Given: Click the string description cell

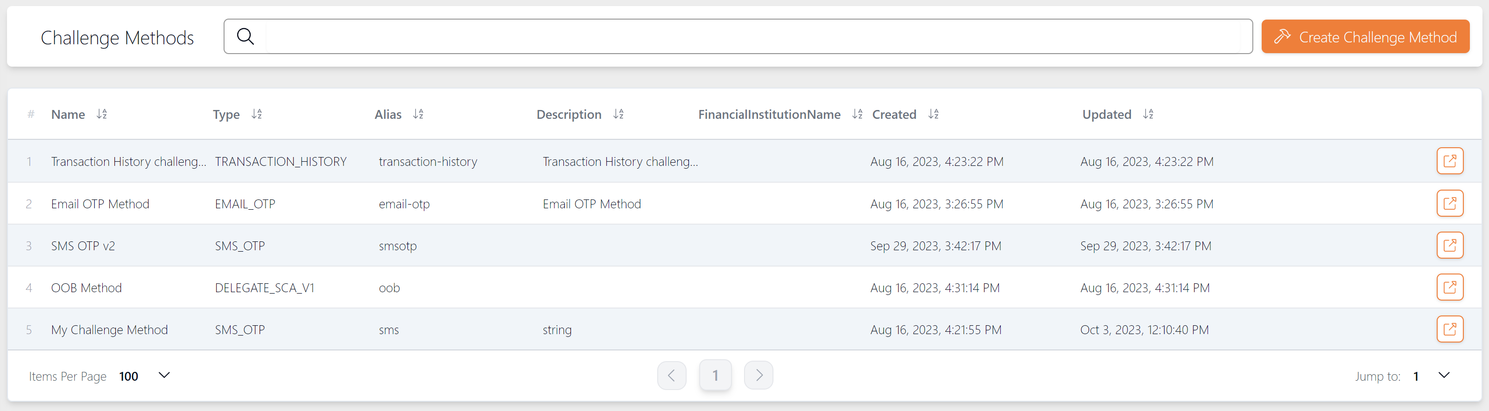Looking at the screenshot, I should [557, 330].
